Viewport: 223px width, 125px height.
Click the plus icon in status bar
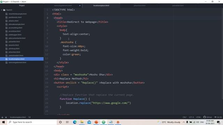[x=2, y=117]
